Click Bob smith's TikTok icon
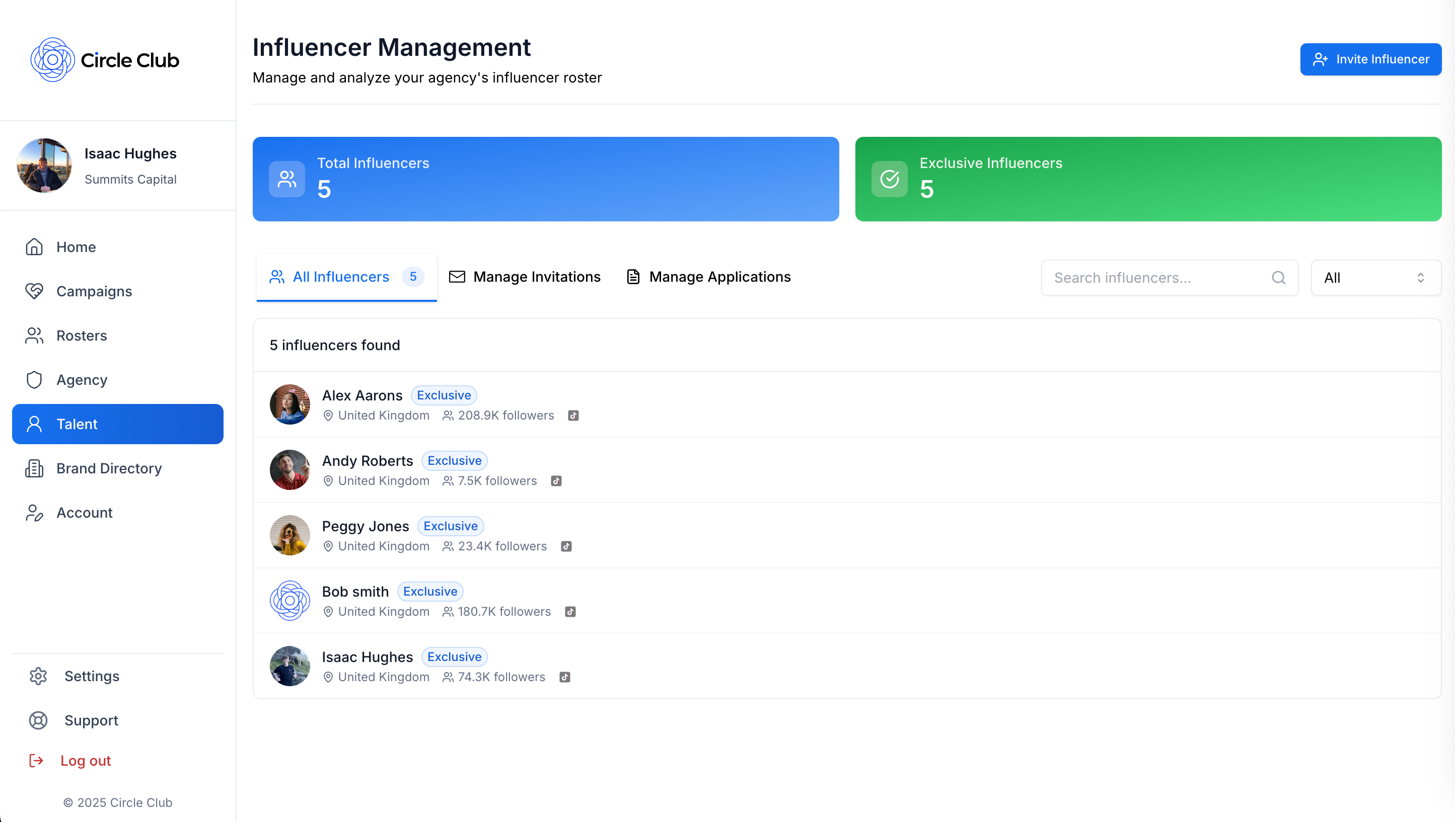Screen dimensions: 1455x822 point(570,612)
